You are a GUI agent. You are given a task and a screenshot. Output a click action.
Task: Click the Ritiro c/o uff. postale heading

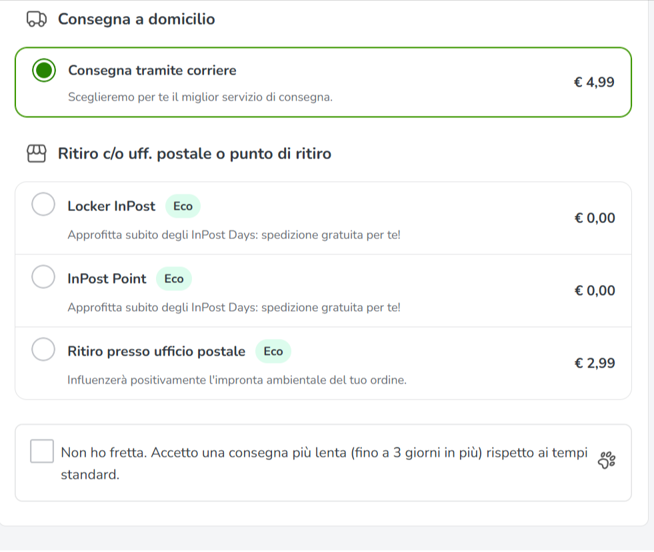(x=195, y=154)
